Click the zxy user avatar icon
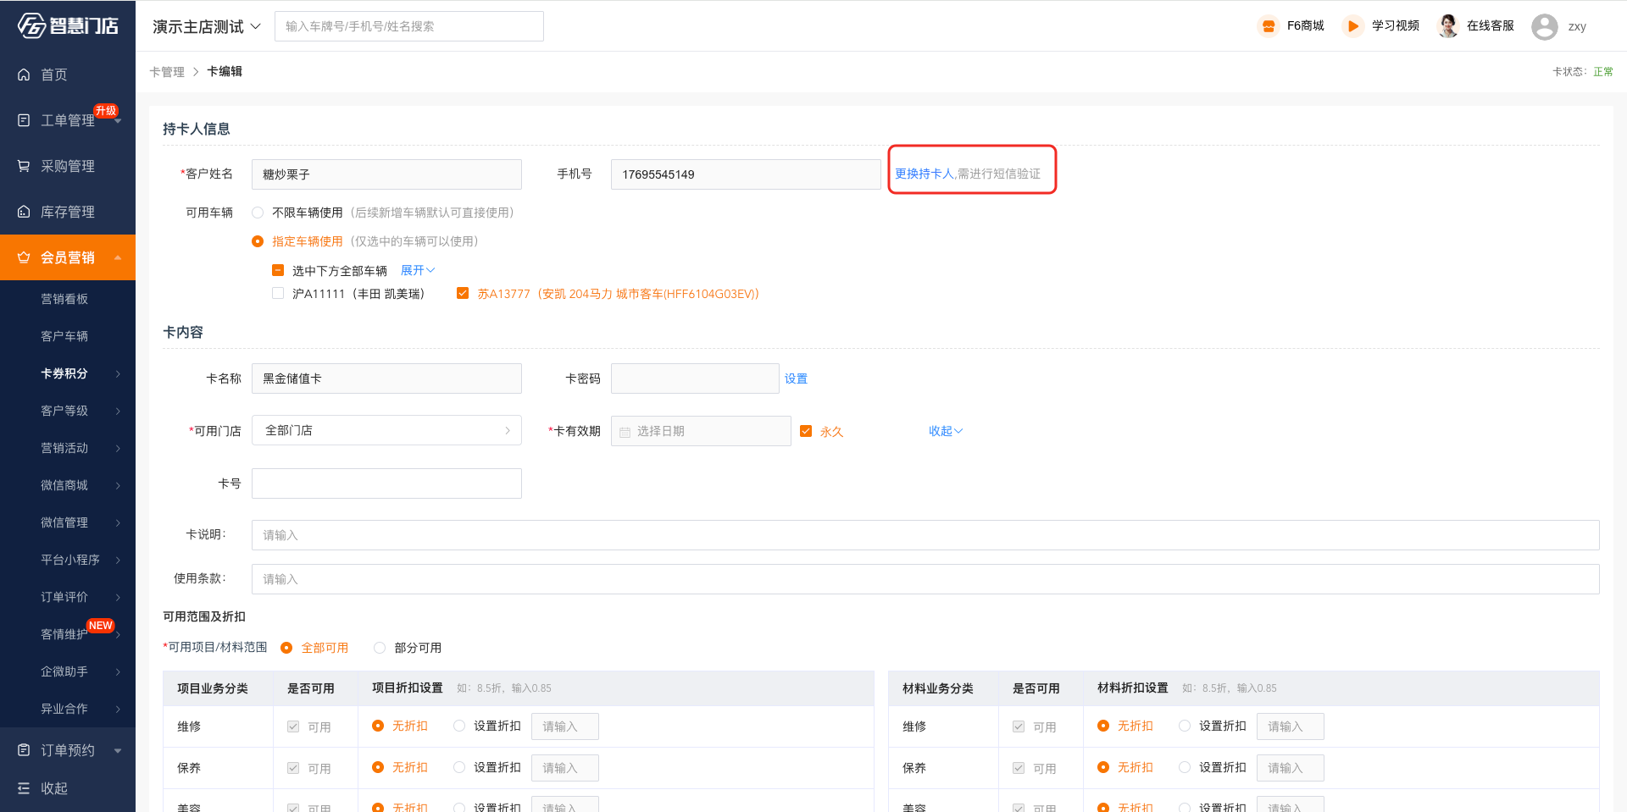 (1544, 27)
